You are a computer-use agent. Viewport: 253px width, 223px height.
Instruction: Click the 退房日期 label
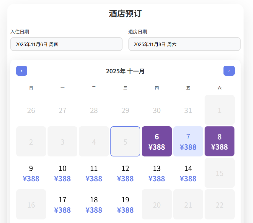point(138,32)
